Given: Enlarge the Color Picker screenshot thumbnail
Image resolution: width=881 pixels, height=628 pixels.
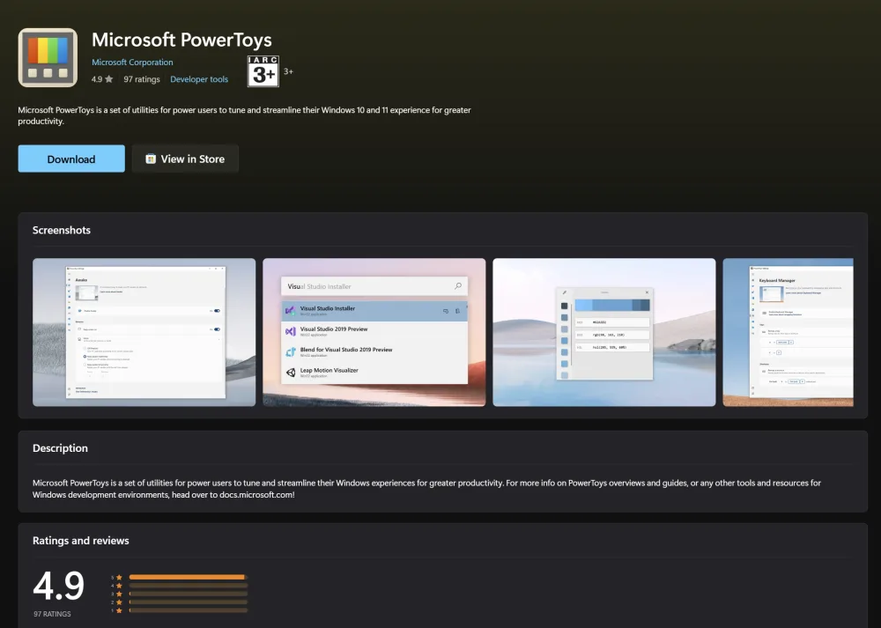Looking at the screenshot, I should point(604,332).
